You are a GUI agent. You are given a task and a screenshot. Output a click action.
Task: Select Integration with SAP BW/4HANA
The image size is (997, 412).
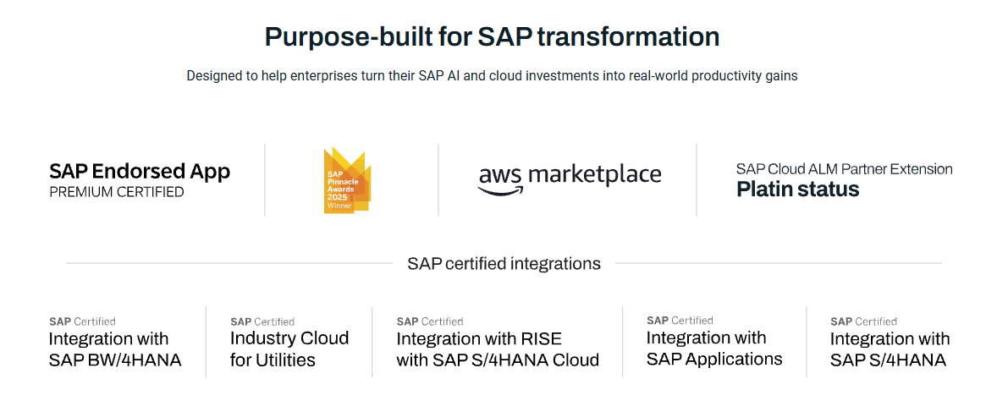(x=115, y=349)
